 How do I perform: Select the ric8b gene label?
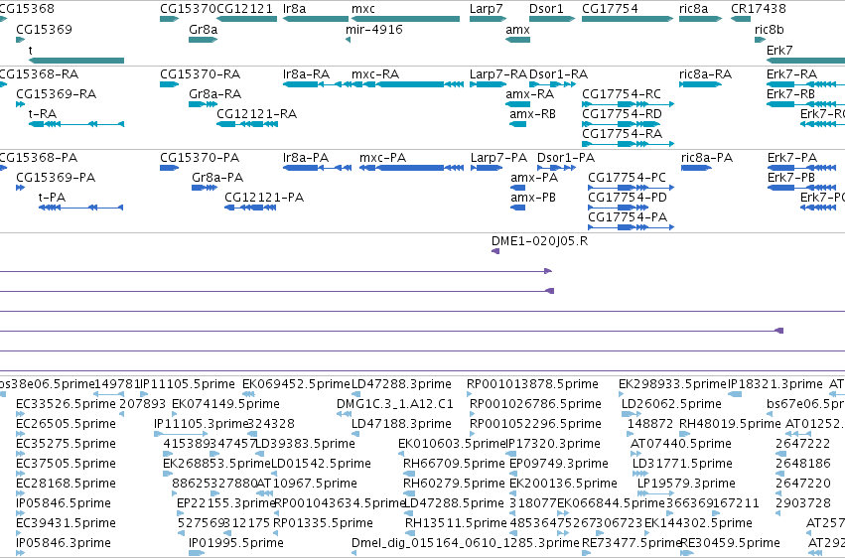pyautogui.click(x=769, y=29)
